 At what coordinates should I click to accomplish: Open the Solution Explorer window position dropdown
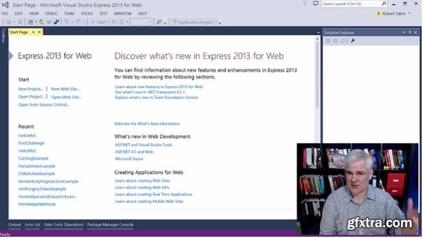404,32
